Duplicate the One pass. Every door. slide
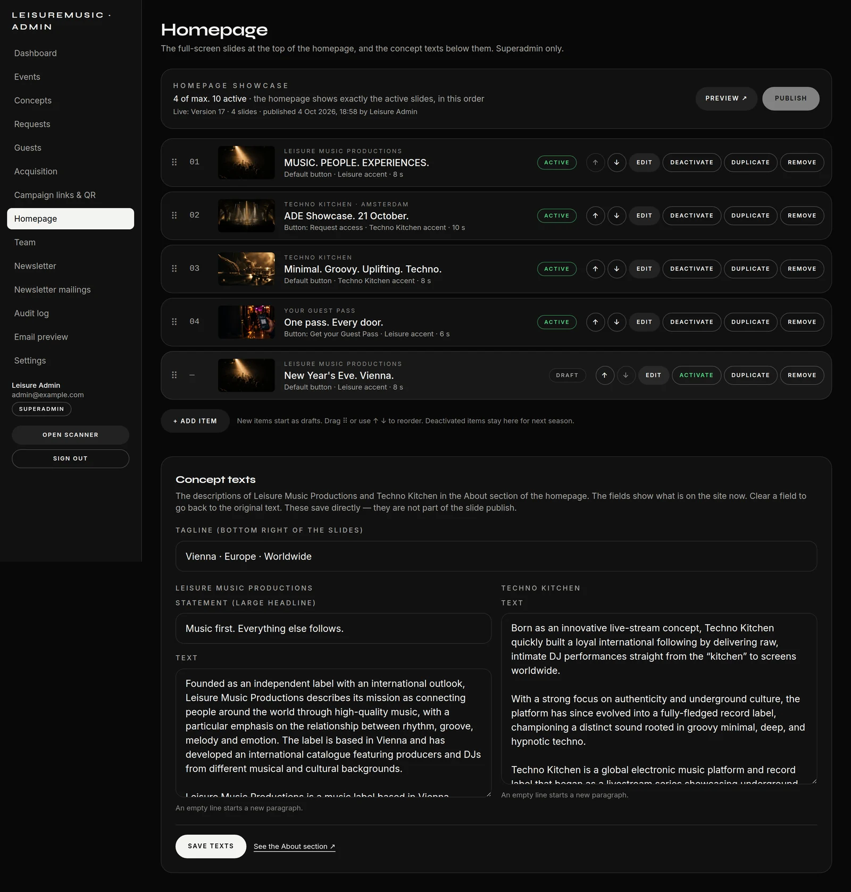851x892 pixels. [x=750, y=322]
